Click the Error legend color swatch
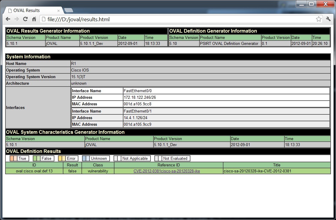Viewport: 336px width, 220px height. (62, 158)
